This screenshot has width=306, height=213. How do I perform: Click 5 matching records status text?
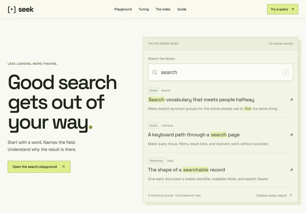[x=174, y=195]
